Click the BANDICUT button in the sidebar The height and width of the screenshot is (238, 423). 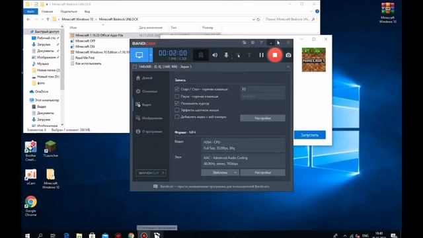pyautogui.click(x=151, y=173)
